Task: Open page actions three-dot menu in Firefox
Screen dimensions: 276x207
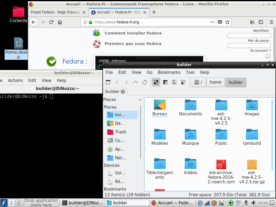Action: [x=212, y=22]
